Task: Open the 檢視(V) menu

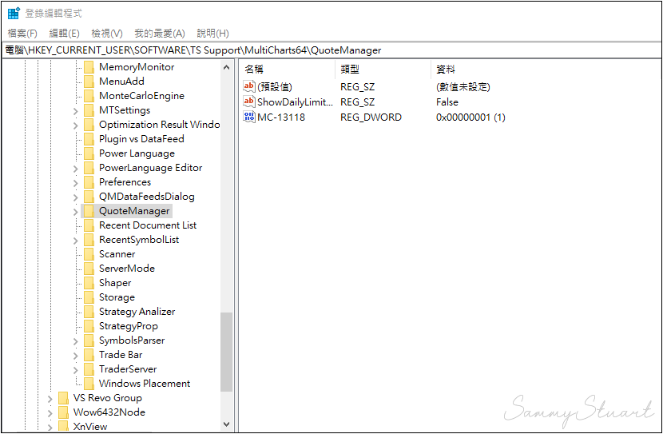Action: click(107, 34)
